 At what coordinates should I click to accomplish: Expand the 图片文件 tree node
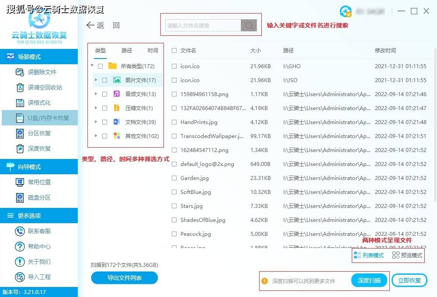[96, 80]
